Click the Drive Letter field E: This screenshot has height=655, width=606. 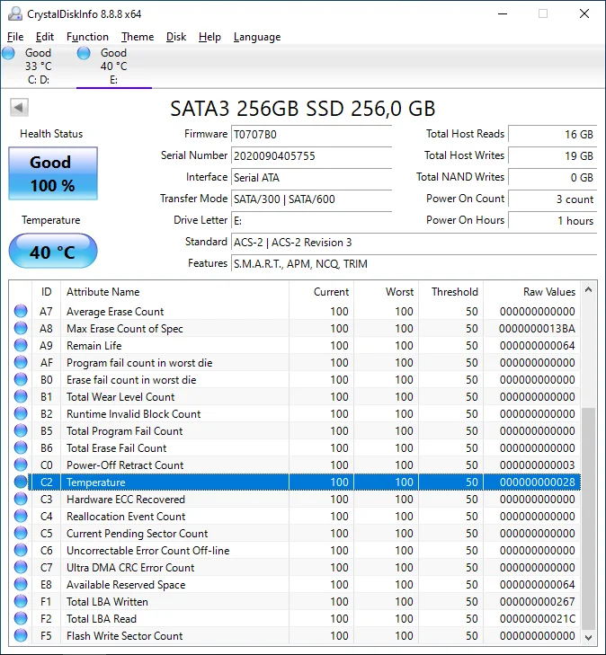311,220
